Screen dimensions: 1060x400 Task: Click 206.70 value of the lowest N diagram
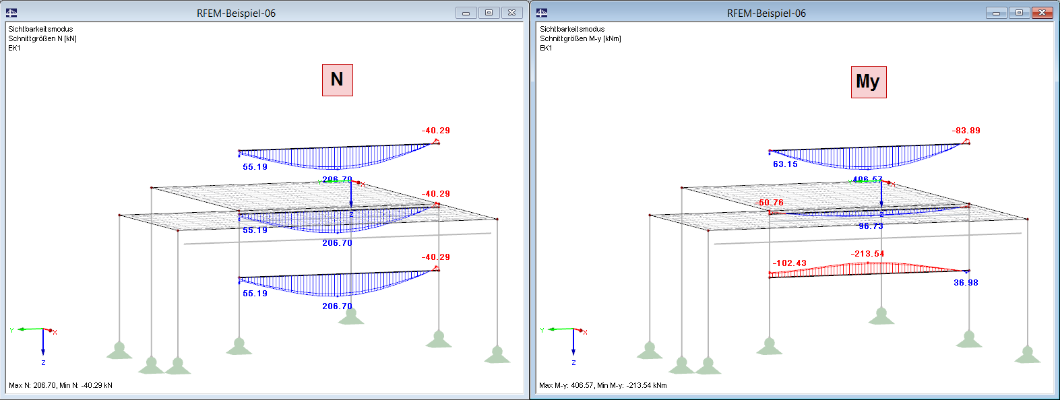click(x=337, y=306)
